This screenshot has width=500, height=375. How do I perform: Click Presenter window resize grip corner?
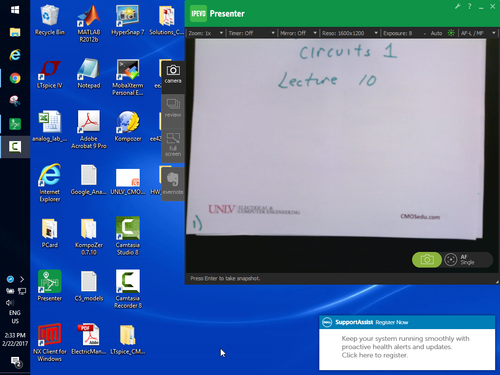click(x=497, y=282)
